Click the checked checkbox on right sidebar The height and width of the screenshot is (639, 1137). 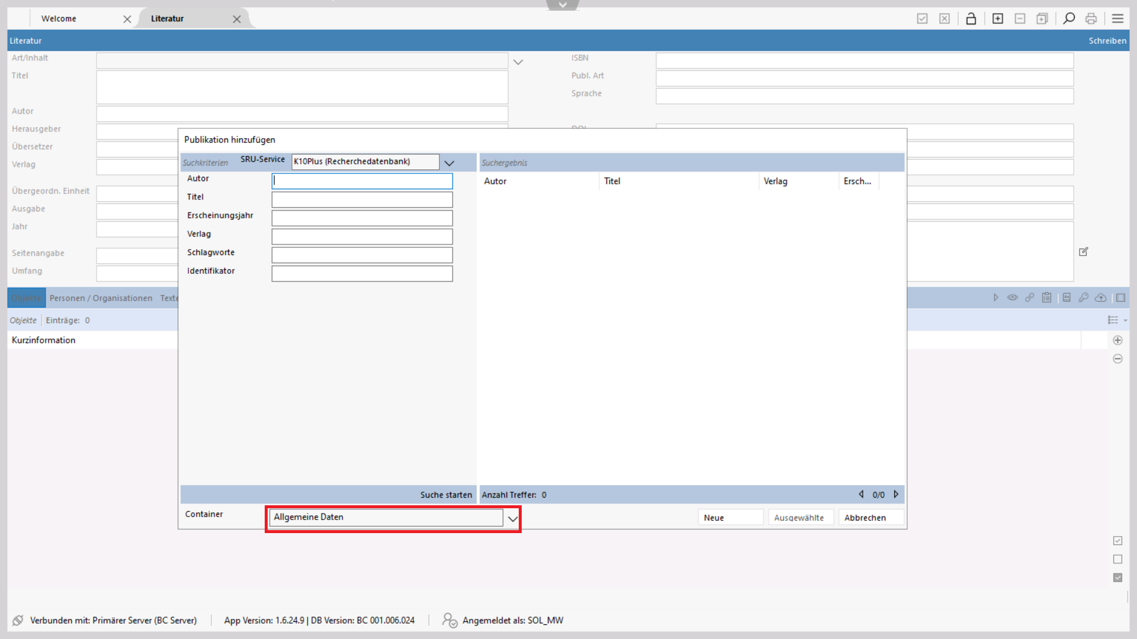point(1117,541)
